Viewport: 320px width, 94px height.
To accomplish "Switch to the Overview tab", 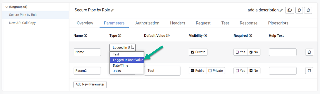I will coord(85,23).
